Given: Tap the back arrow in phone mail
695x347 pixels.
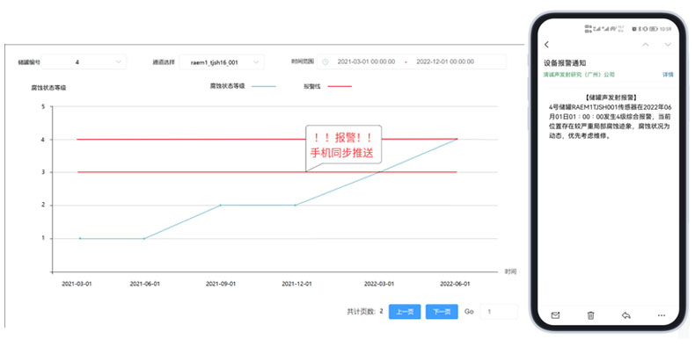Looking at the screenshot, I should click(x=546, y=44).
